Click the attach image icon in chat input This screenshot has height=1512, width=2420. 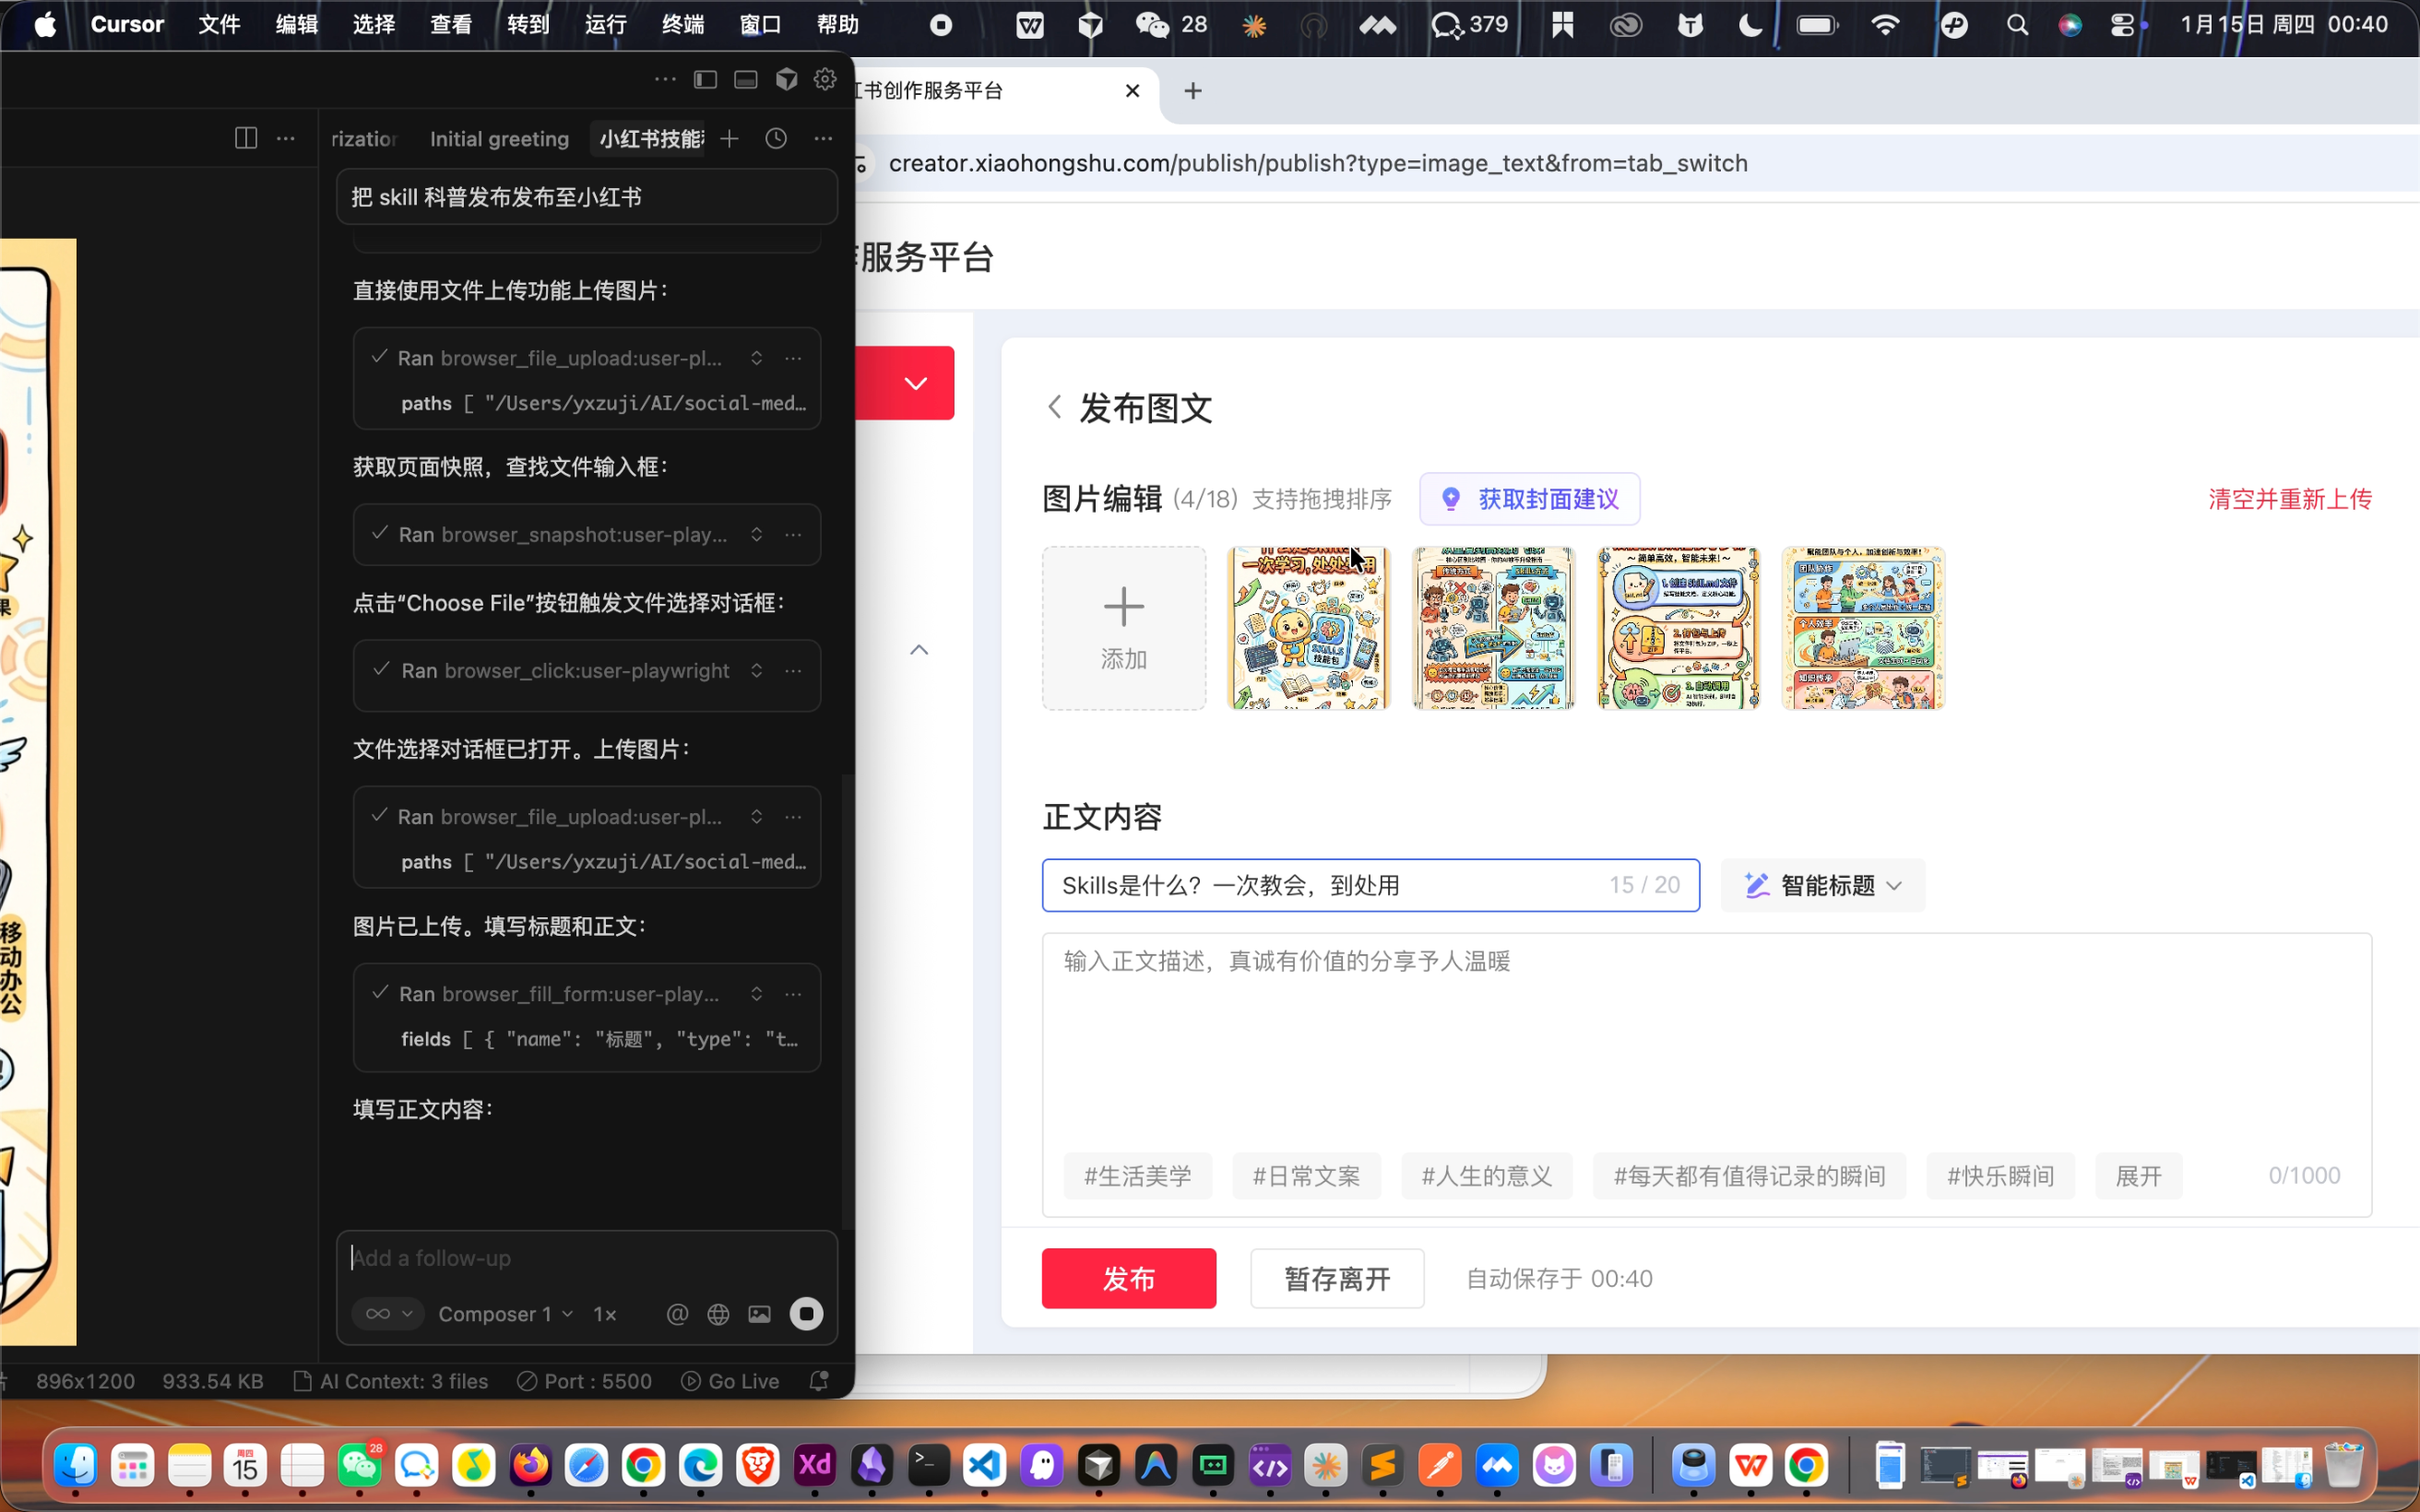[x=760, y=1313]
